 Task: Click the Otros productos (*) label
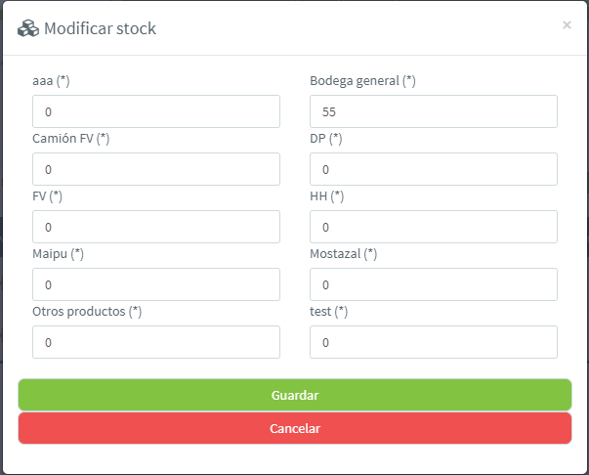coord(87,312)
